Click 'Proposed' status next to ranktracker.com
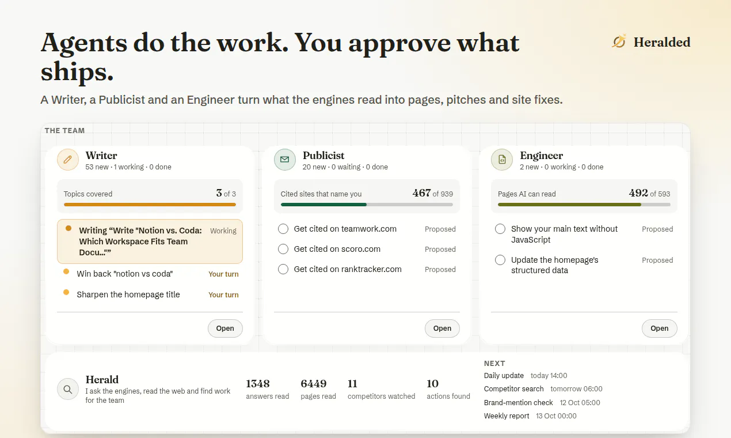Screen dimensions: 731x438 click(440, 270)
